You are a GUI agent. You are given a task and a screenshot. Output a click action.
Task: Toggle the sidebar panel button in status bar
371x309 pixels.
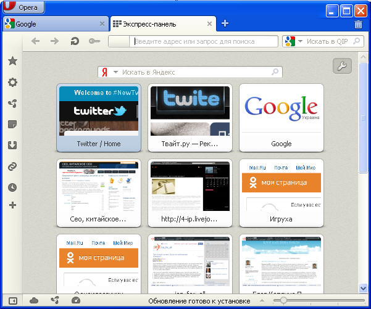point(12,300)
